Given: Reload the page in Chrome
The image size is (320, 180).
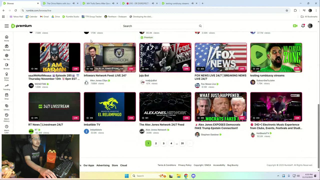Looking at the screenshot, I should tap(15, 10).
